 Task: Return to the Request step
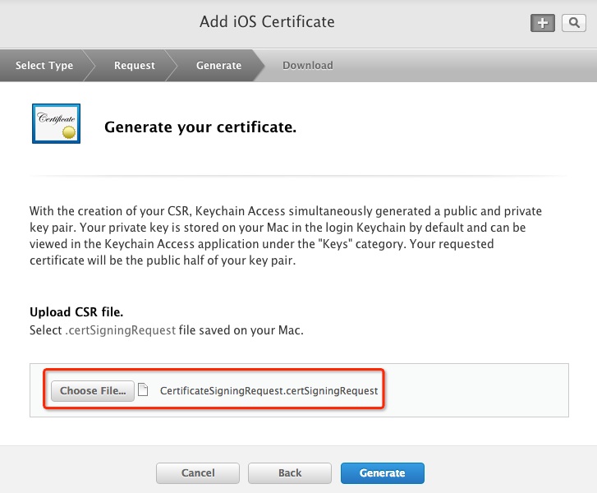[134, 66]
